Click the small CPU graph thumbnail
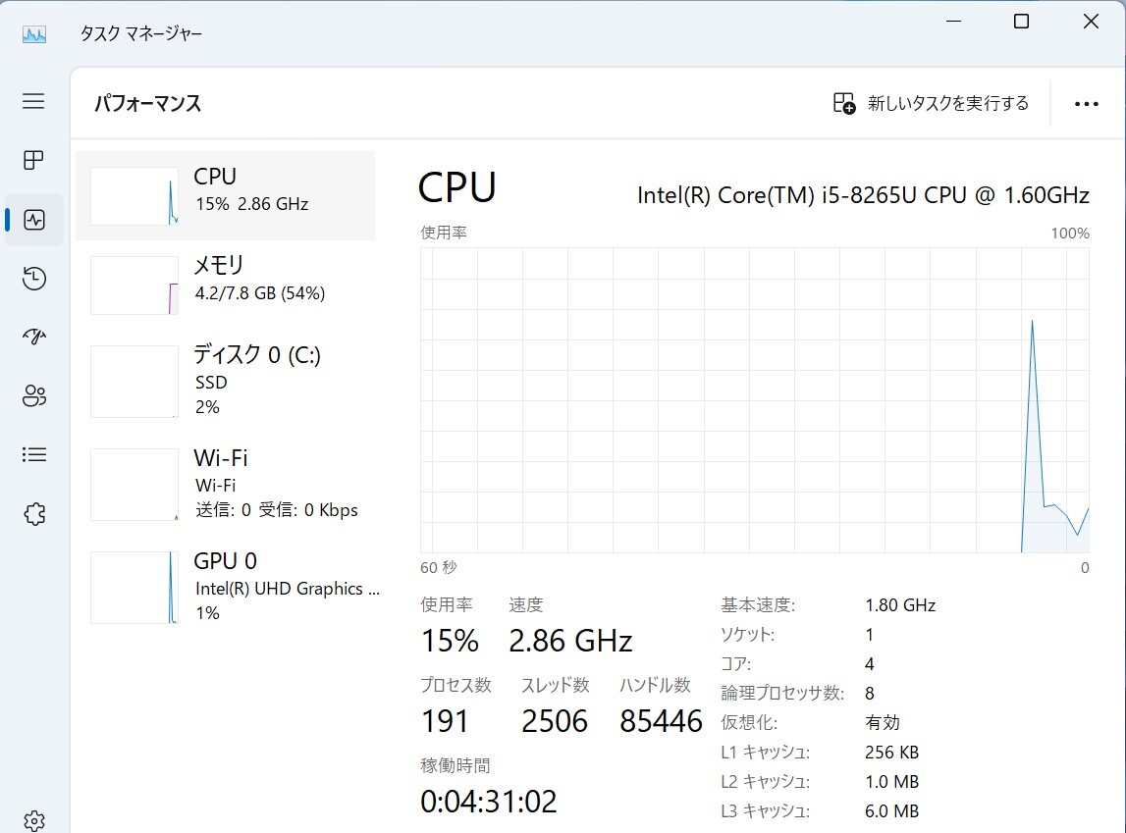The width and height of the screenshot is (1126, 833). click(134, 194)
